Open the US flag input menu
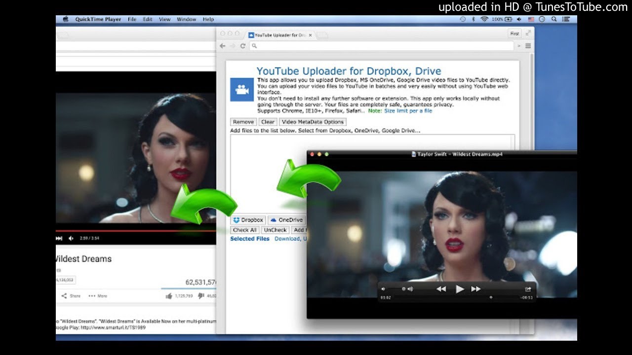Viewport: 632px width, 355px height. (531, 19)
